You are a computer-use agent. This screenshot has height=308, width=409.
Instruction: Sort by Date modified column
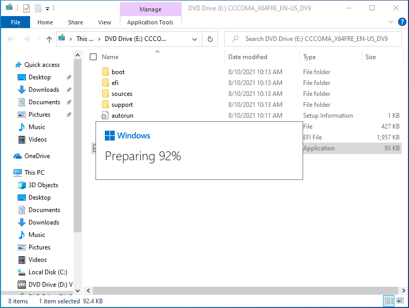point(248,57)
